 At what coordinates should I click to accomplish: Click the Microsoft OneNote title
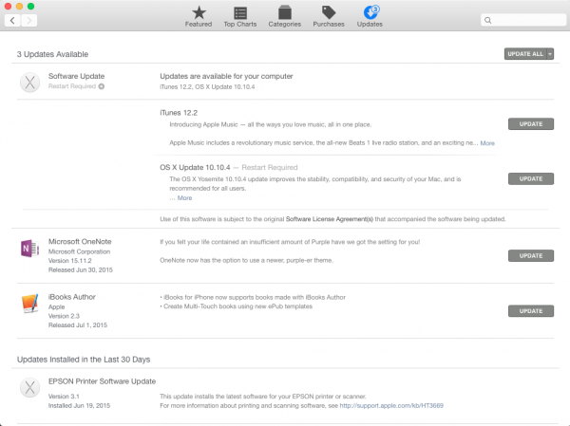(x=80, y=242)
